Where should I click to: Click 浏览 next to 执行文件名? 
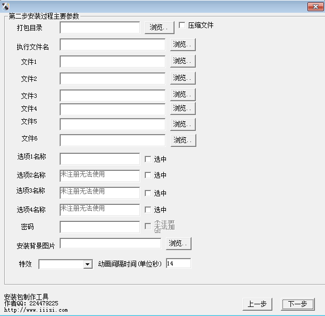(183, 45)
